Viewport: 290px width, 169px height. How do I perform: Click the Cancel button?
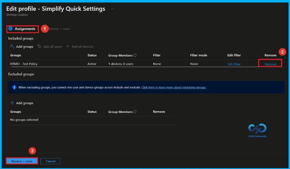[51, 161]
